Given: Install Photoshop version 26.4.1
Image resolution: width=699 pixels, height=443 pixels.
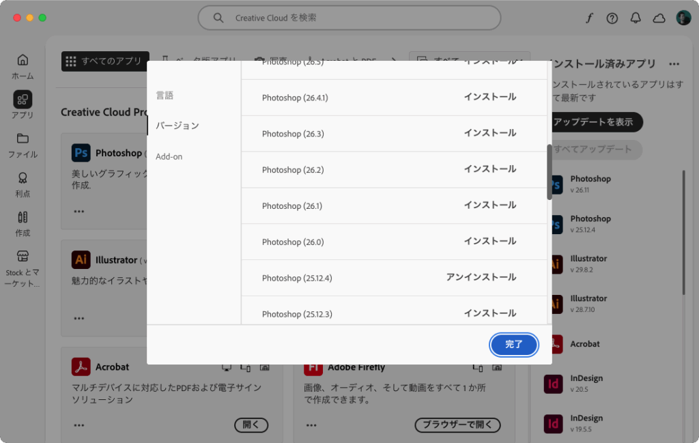Looking at the screenshot, I should click(x=489, y=98).
